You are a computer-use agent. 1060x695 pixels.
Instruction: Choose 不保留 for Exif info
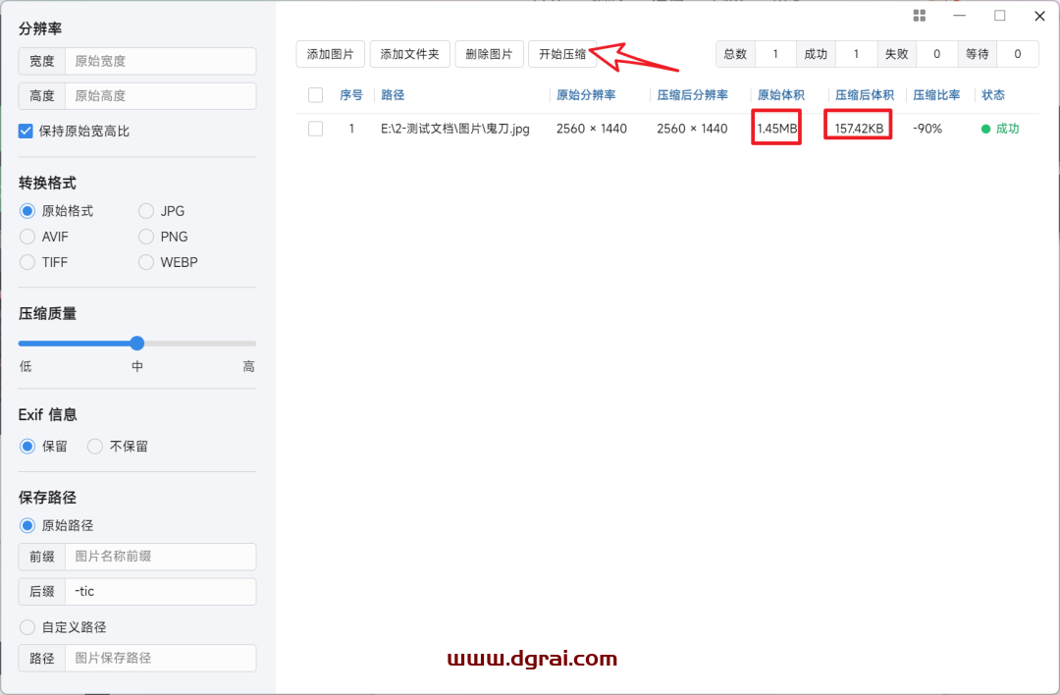[x=95, y=446]
